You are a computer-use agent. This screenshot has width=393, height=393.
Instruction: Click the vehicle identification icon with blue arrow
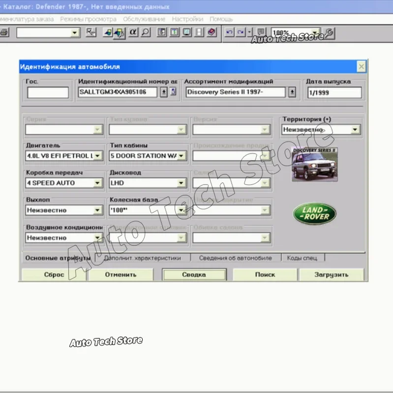(108, 32)
